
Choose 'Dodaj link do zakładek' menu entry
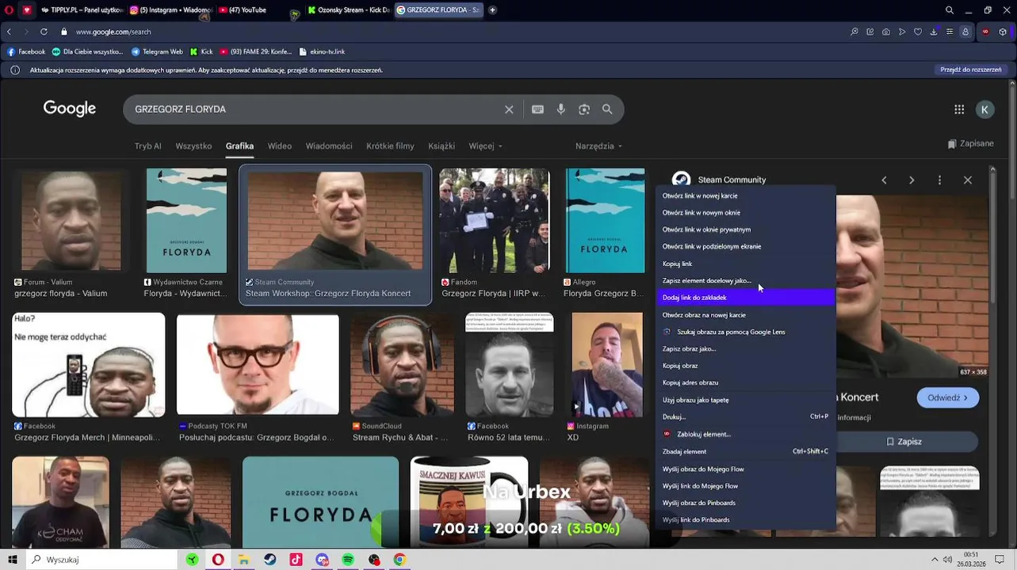tap(746, 298)
